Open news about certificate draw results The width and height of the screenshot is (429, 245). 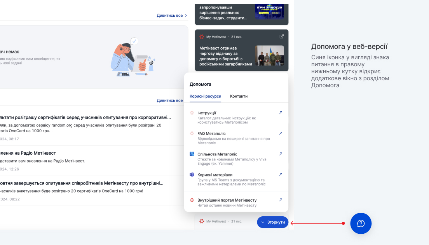85,117
